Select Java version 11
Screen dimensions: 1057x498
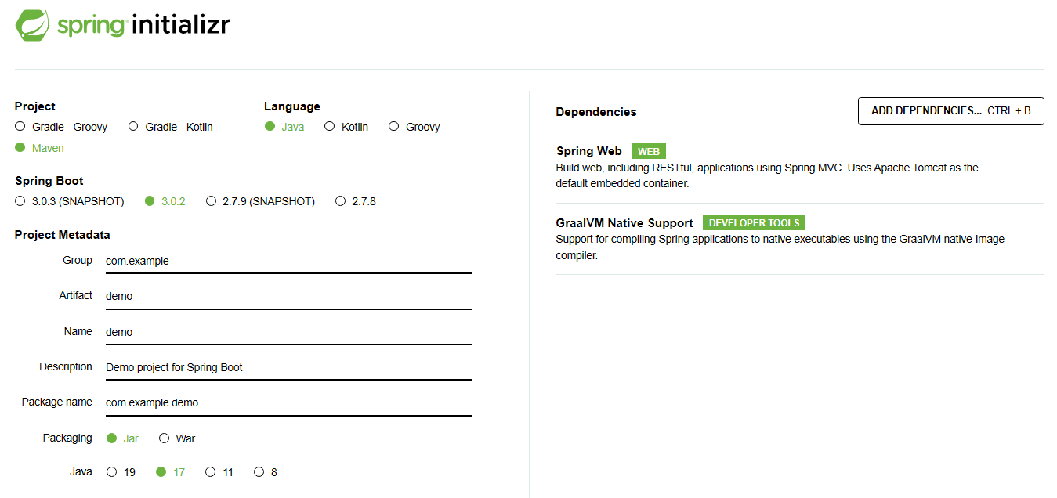click(x=210, y=472)
